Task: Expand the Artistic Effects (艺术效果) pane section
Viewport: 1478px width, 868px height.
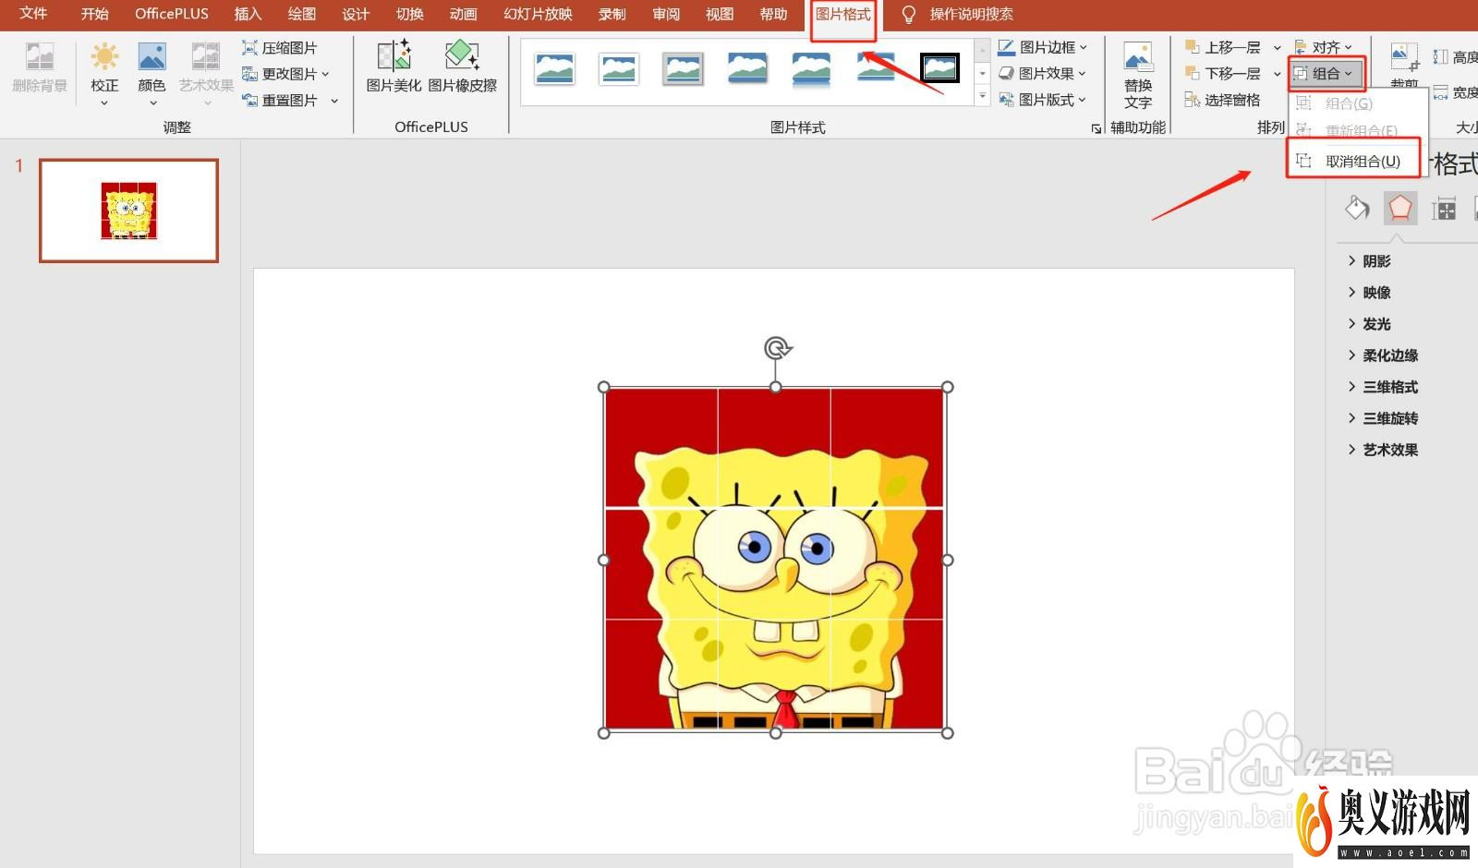Action: pos(1383,450)
